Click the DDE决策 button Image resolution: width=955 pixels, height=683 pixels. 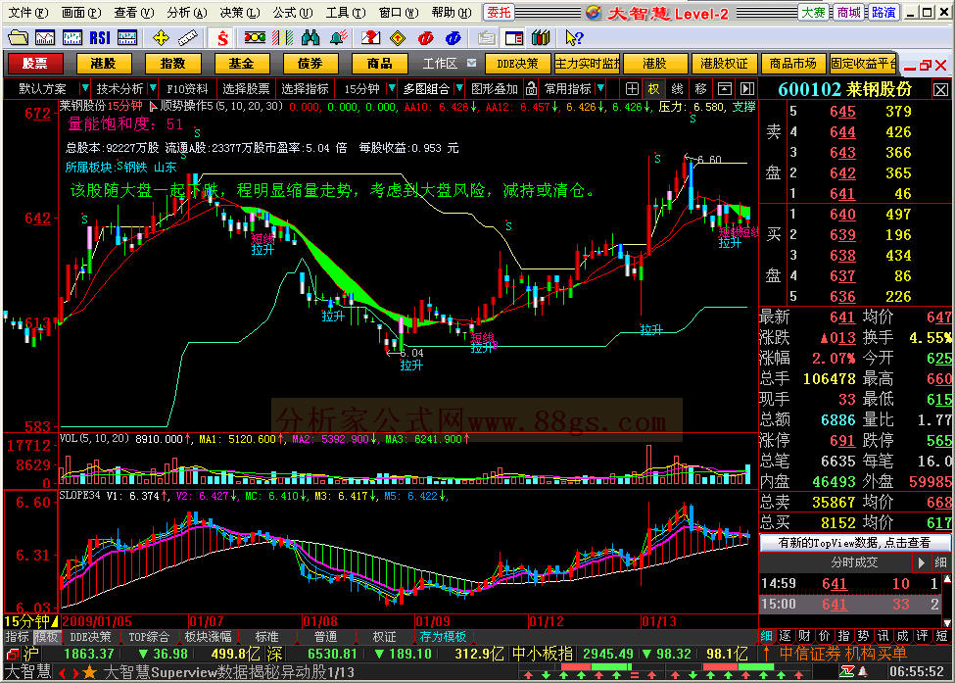[518, 64]
